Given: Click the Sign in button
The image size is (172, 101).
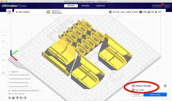Looking at the screenshot, I should pyautogui.click(x=167, y=6).
